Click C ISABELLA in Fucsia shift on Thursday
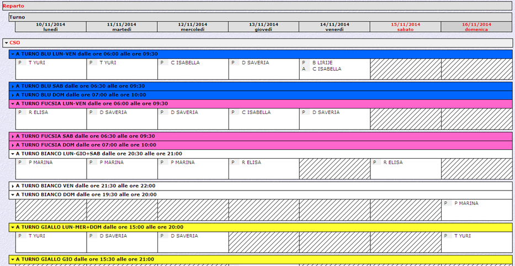This screenshot has width=515, height=266. [256, 112]
